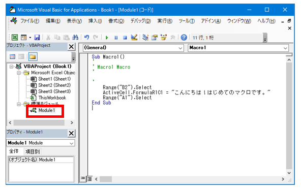Click the View Code icon in Project pane
The width and height of the screenshot is (301, 189).
pos(13,56)
